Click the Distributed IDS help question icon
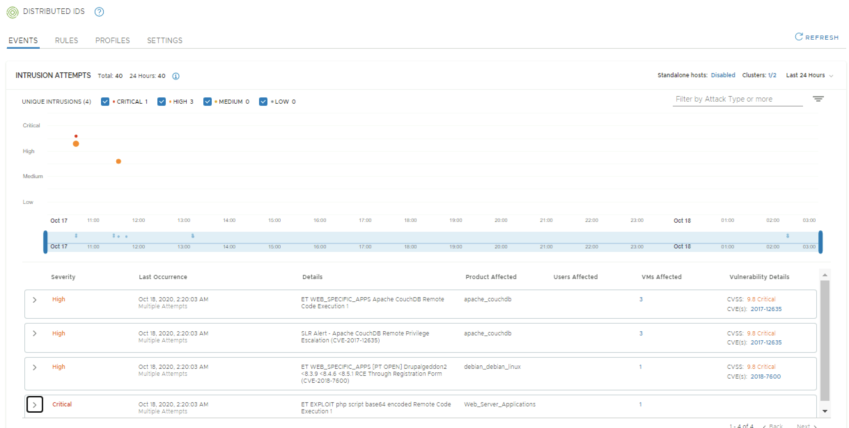 point(99,12)
